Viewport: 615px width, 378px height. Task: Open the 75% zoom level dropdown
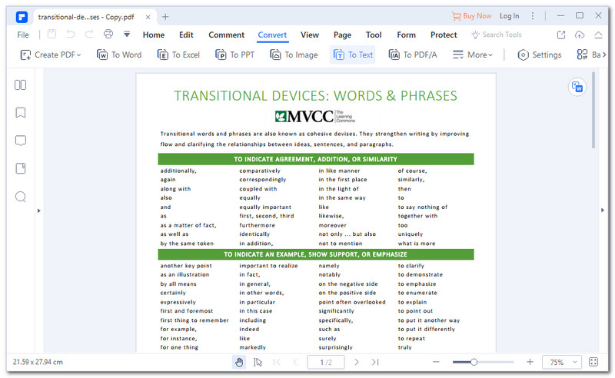(x=561, y=362)
